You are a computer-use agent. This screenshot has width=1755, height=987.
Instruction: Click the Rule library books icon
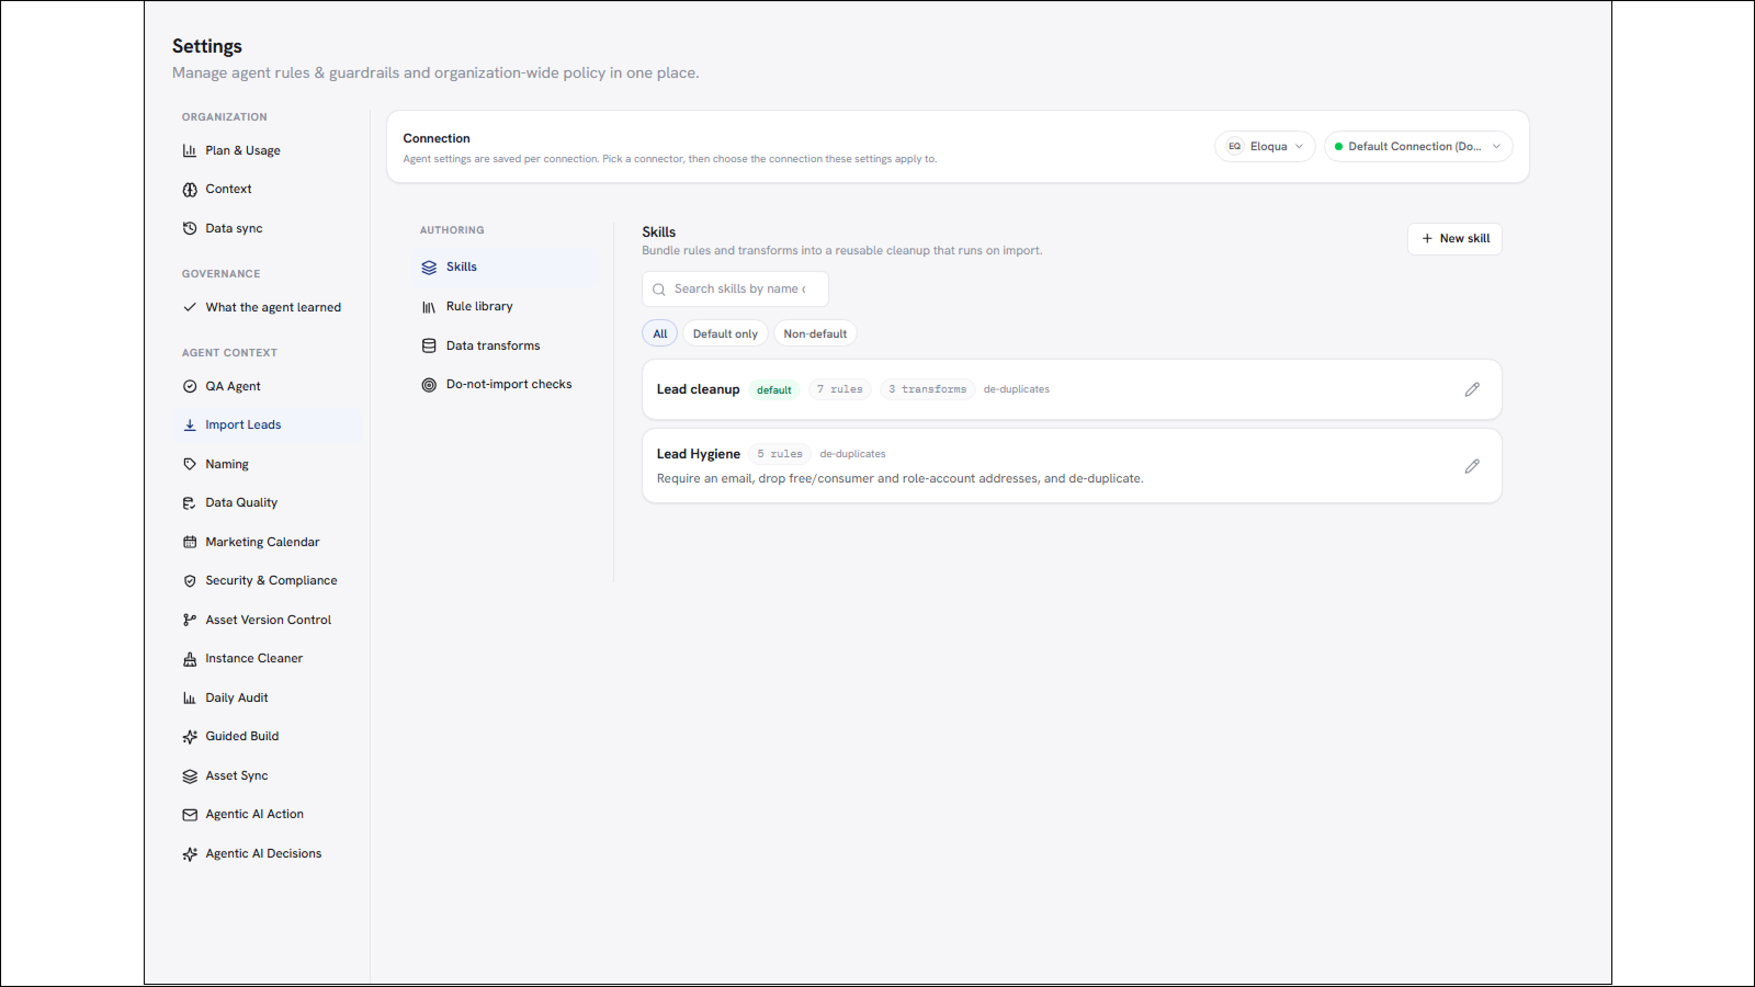point(428,307)
